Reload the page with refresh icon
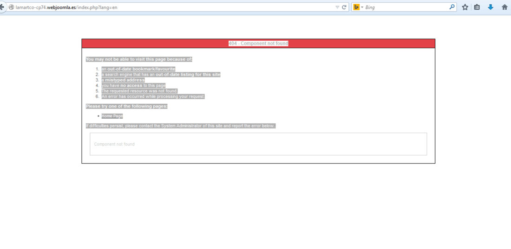The image size is (511, 249). pos(344,7)
